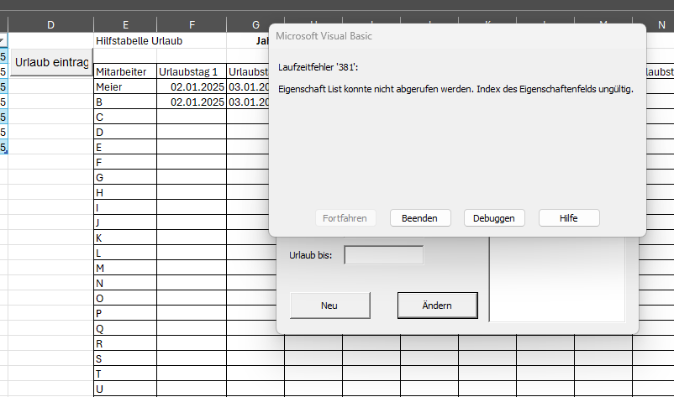674x397 pixels.
Task: Click the 'Urlaub eintrag' sheet button
Action: (x=50, y=63)
